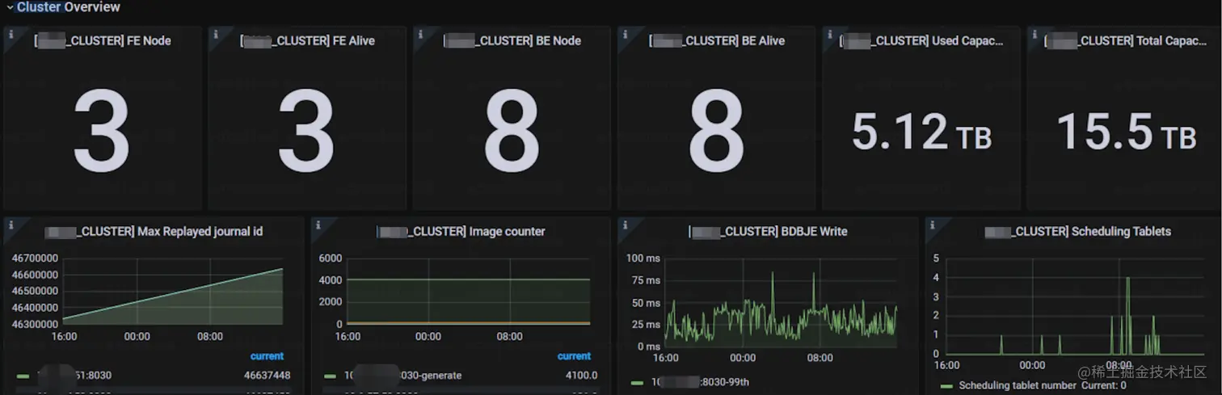Image resolution: width=1222 pixels, height=395 pixels.
Task: Open info icon on Total Capacity panel
Action: pos(1034,36)
